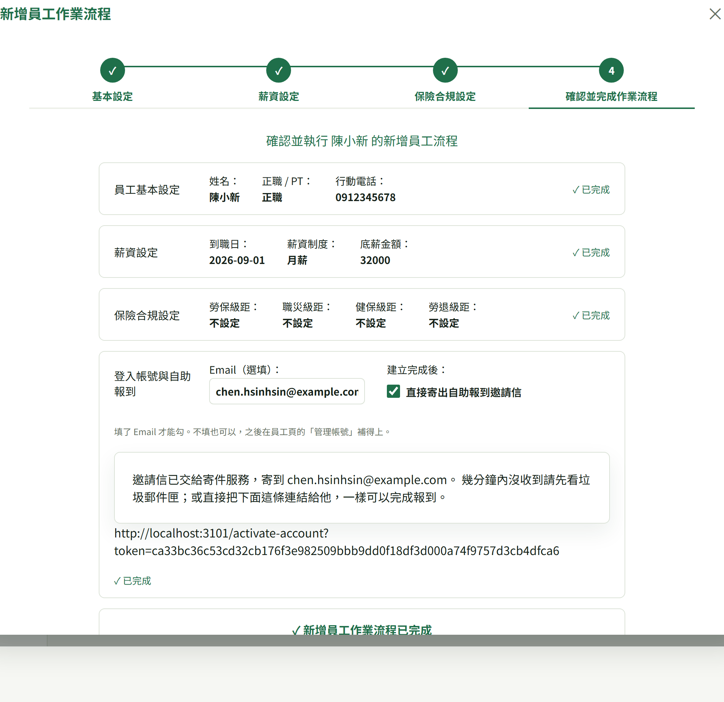Click 勞退級距 value 不設定
The image size is (724, 702).
pyautogui.click(x=444, y=324)
